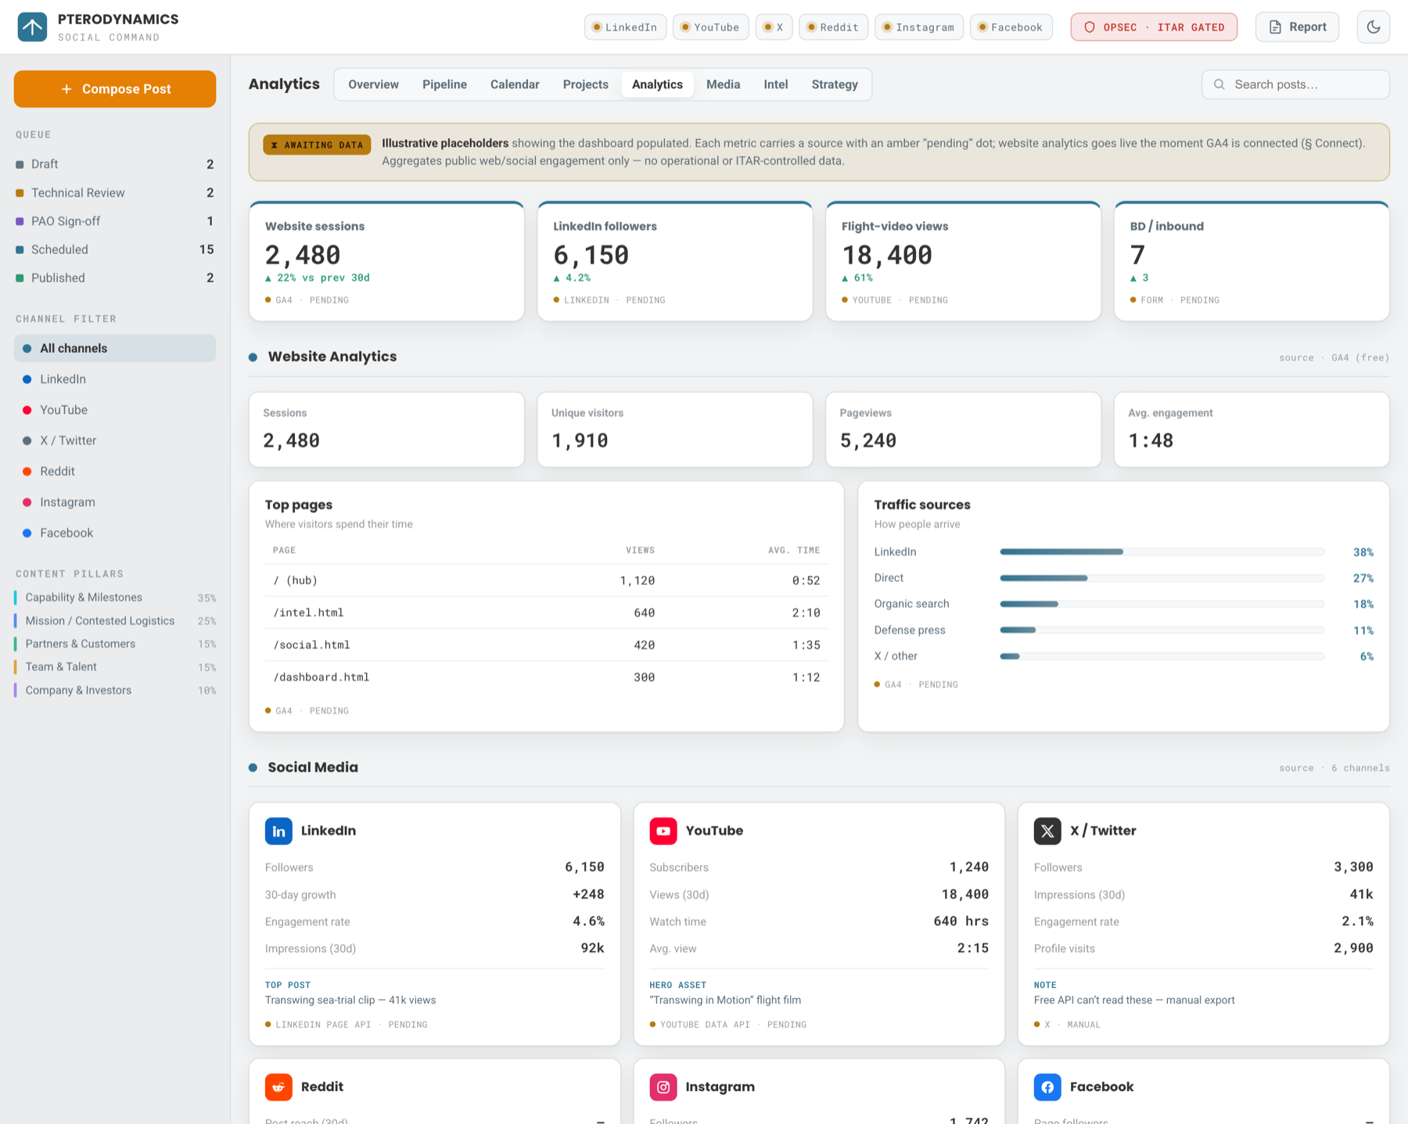Open the Published queue

[115, 278]
